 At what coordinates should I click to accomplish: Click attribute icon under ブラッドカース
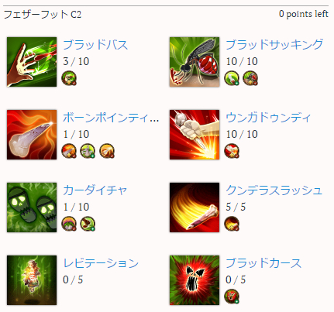point(232,297)
